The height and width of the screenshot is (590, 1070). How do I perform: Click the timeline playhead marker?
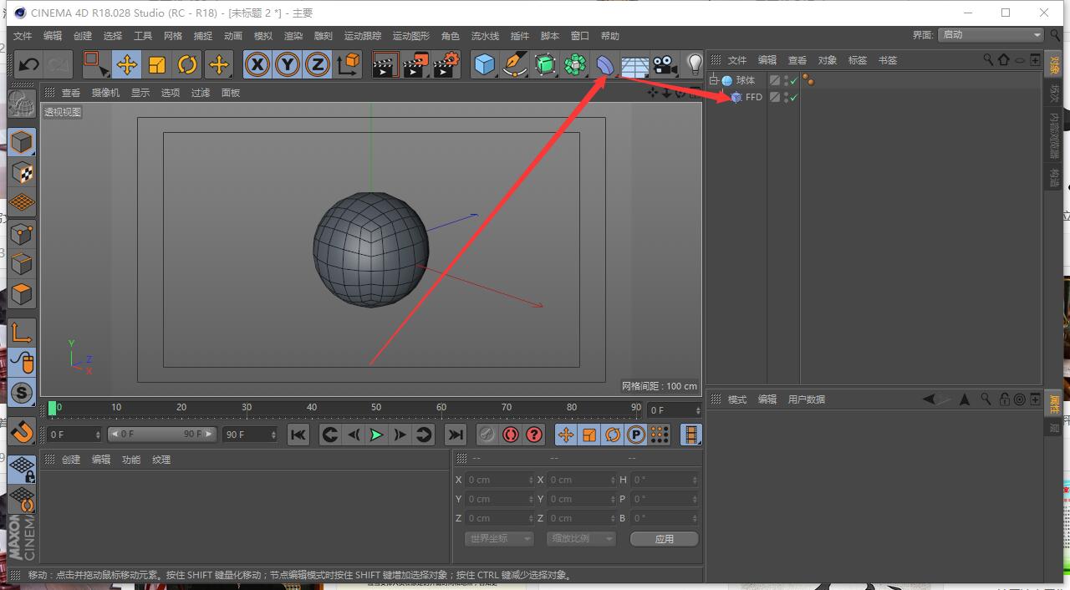pos(53,408)
